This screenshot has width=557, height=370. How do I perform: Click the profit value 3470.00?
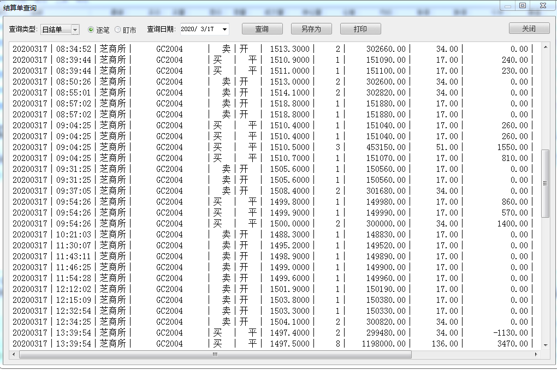click(513, 344)
